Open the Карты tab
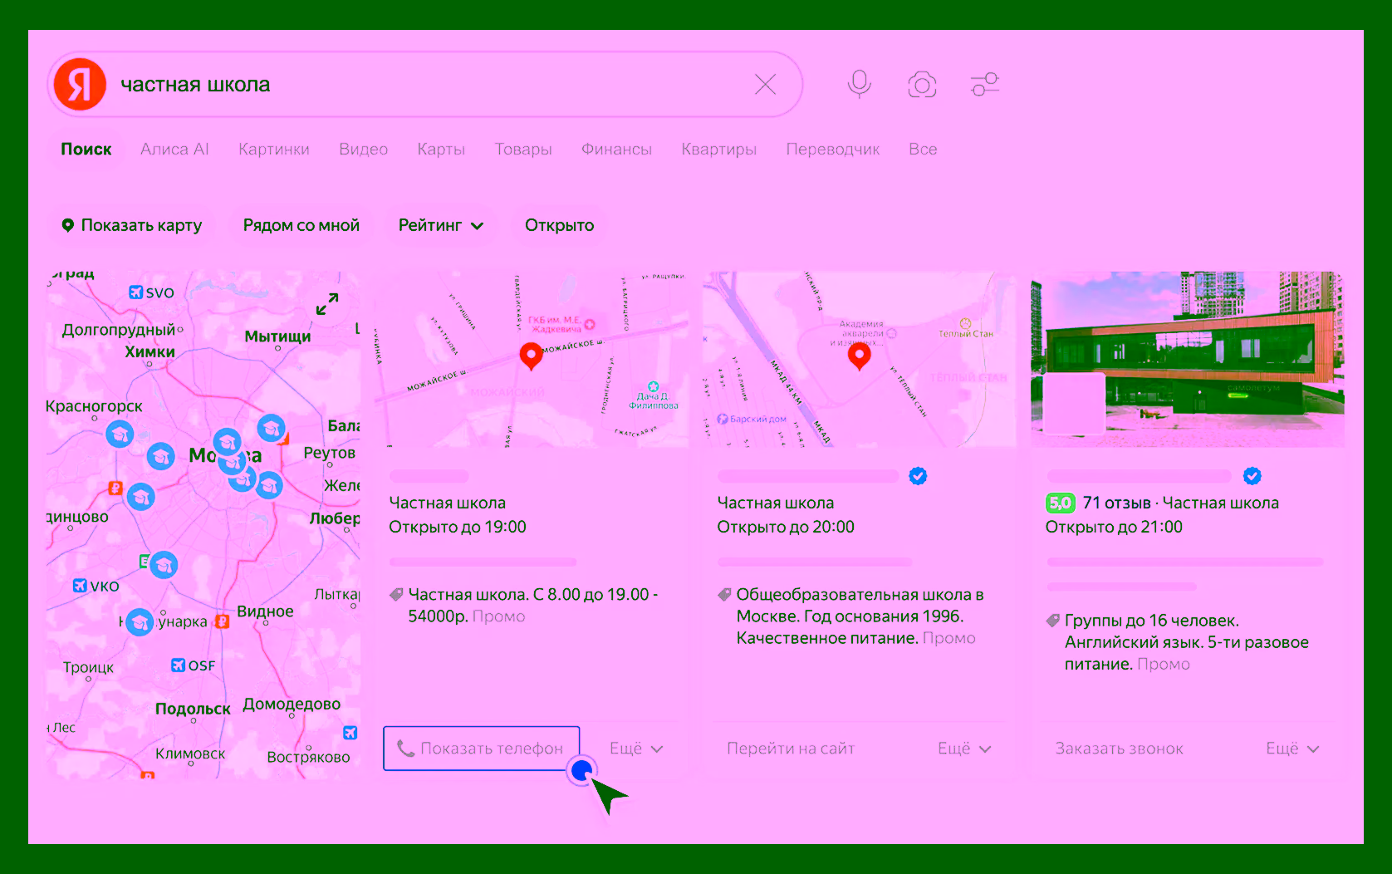This screenshot has height=874, width=1392. tap(441, 150)
